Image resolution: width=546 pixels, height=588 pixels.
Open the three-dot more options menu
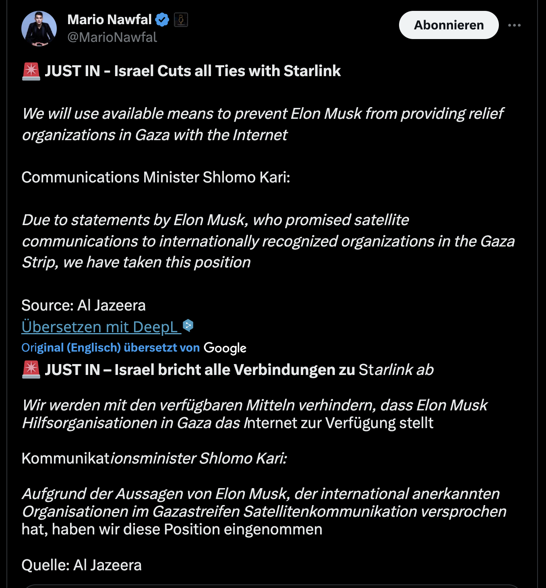[x=514, y=25]
